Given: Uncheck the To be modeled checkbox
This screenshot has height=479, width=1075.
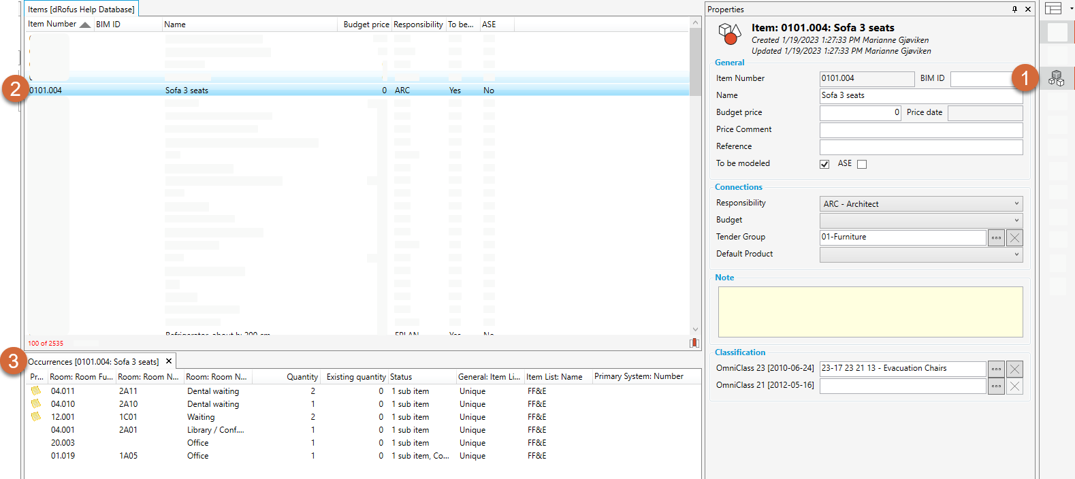Looking at the screenshot, I should [x=824, y=164].
